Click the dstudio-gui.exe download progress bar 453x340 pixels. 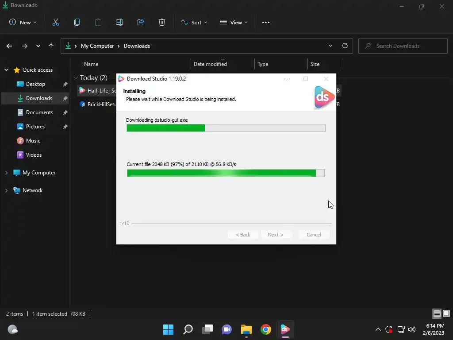pos(226,128)
